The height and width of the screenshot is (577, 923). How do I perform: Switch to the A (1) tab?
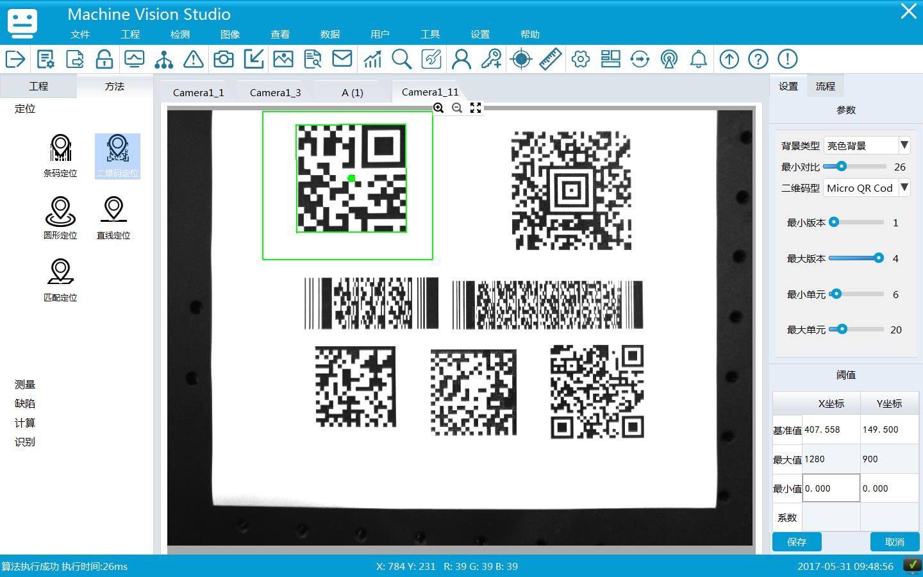[353, 92]
